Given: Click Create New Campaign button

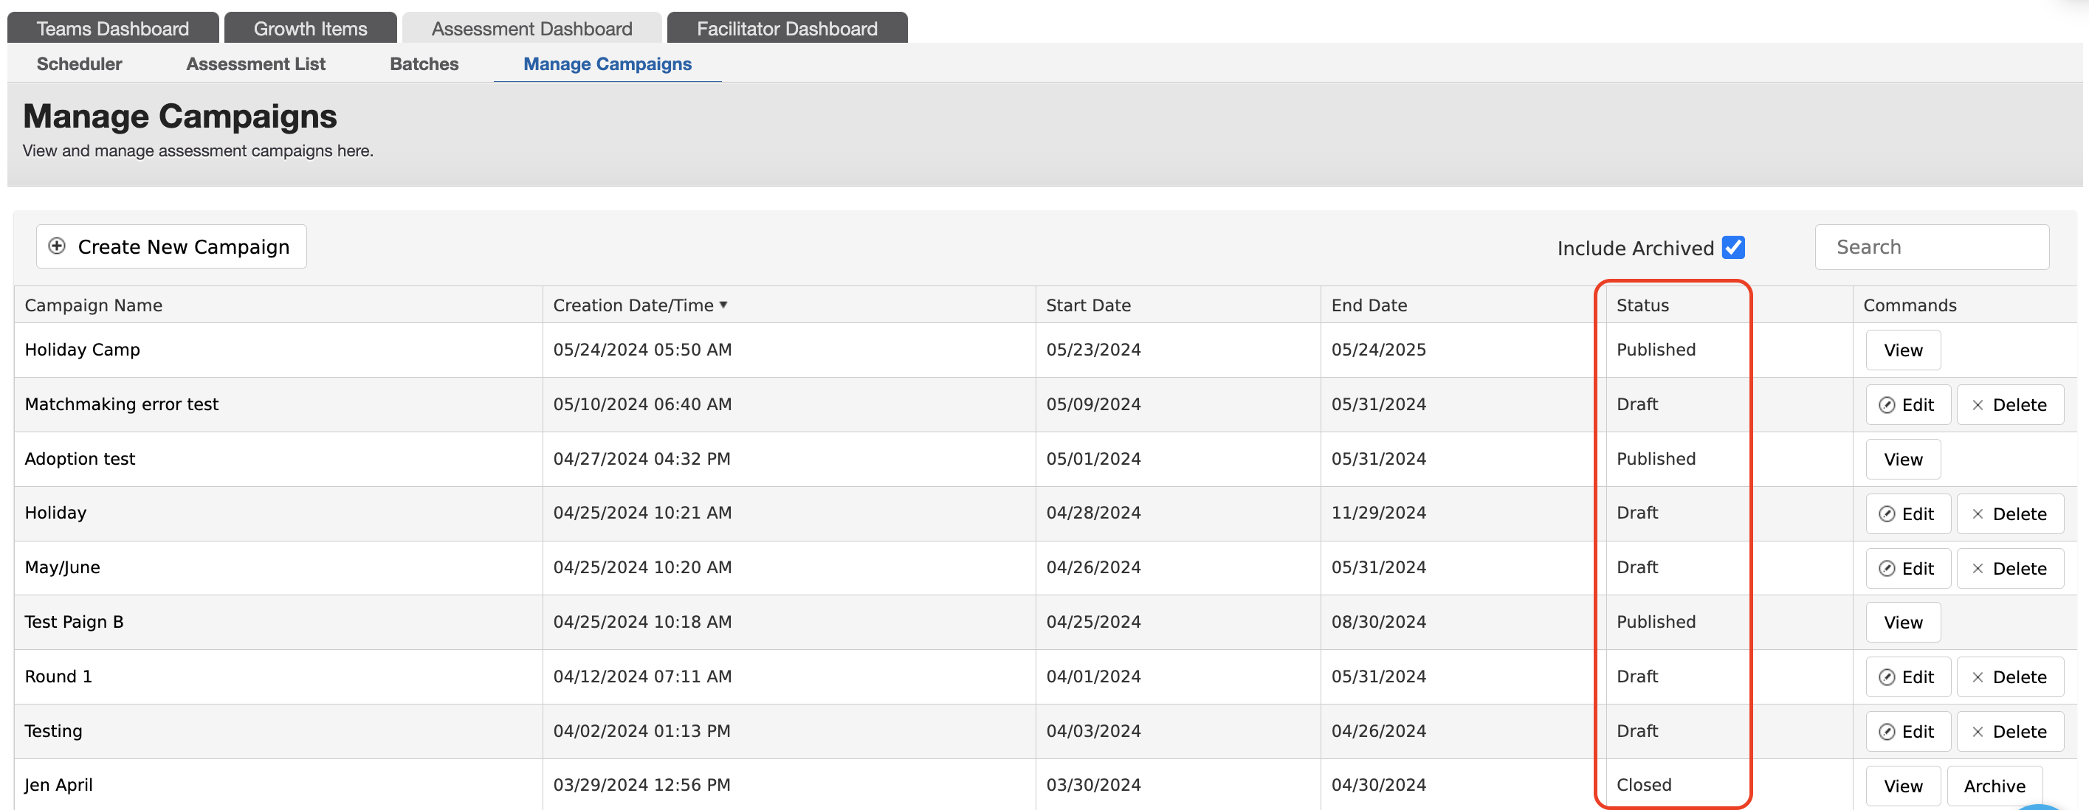Looking at the screenshot, I should (x=171, y=246).
